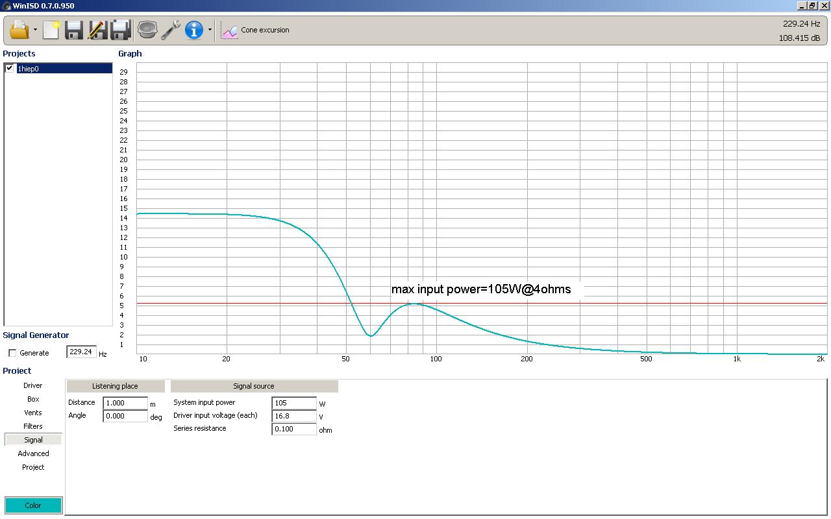Expand the open-project dropdown arrow
Viewport: 831px width, 519px height.
(x=35, y=30)
